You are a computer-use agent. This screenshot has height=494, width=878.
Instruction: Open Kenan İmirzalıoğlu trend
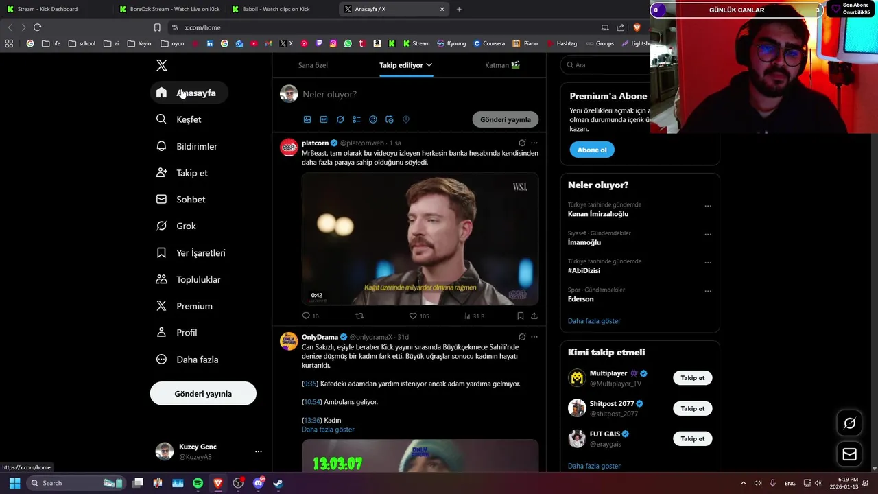(x=598, y=214)
